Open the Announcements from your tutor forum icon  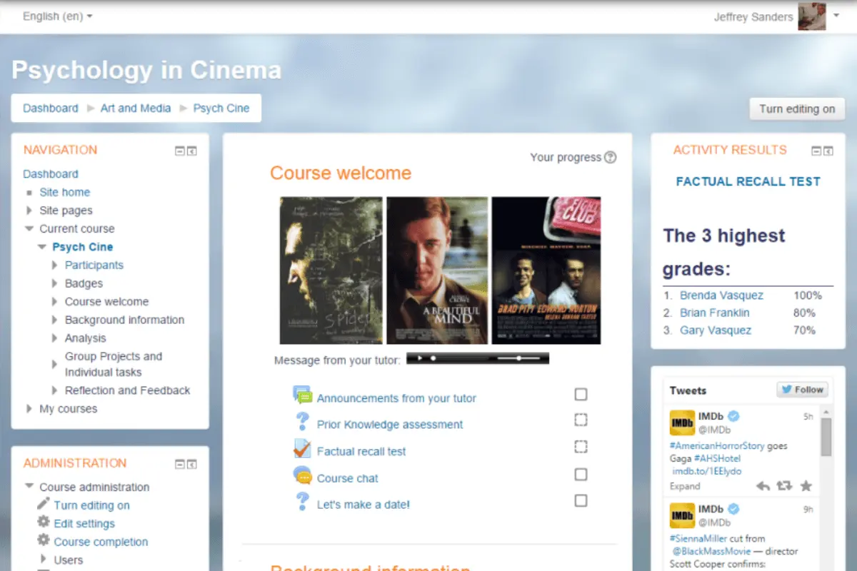[x=302, y=395]
